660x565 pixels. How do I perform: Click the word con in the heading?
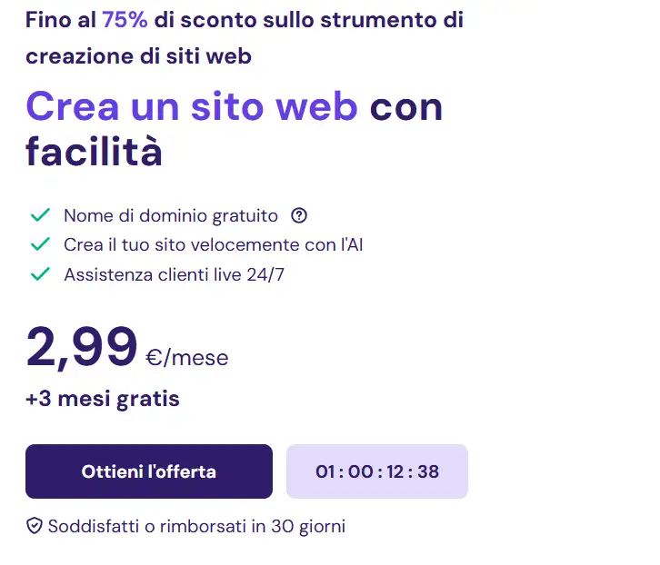[x=406, y=107]
